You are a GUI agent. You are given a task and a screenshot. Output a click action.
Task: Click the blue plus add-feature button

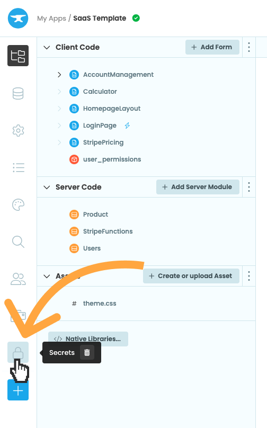click(18, 390)
